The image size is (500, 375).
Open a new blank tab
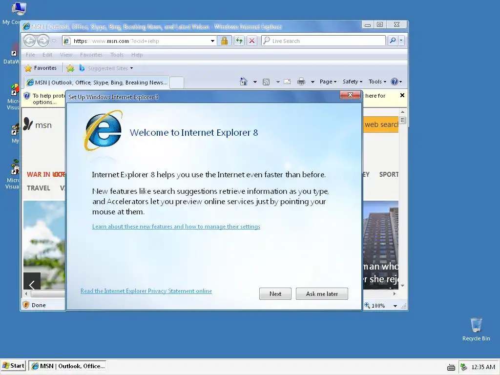[177, 83]
